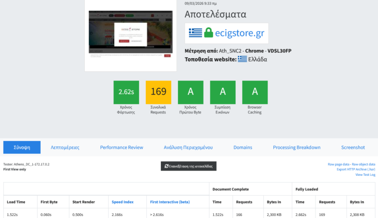Switch to the Λεπτομέρειες tab
Image resolution: width=378 pixels, height=218 pixels.
click(x=65, y=147)
